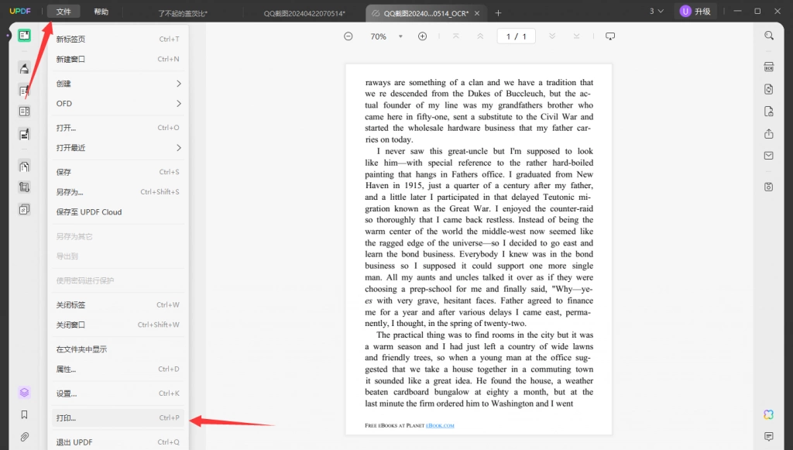Viewport: 793px width, 450px height.
Task: Choose 新建窗口 menu entry
Action: pos(118,59)
